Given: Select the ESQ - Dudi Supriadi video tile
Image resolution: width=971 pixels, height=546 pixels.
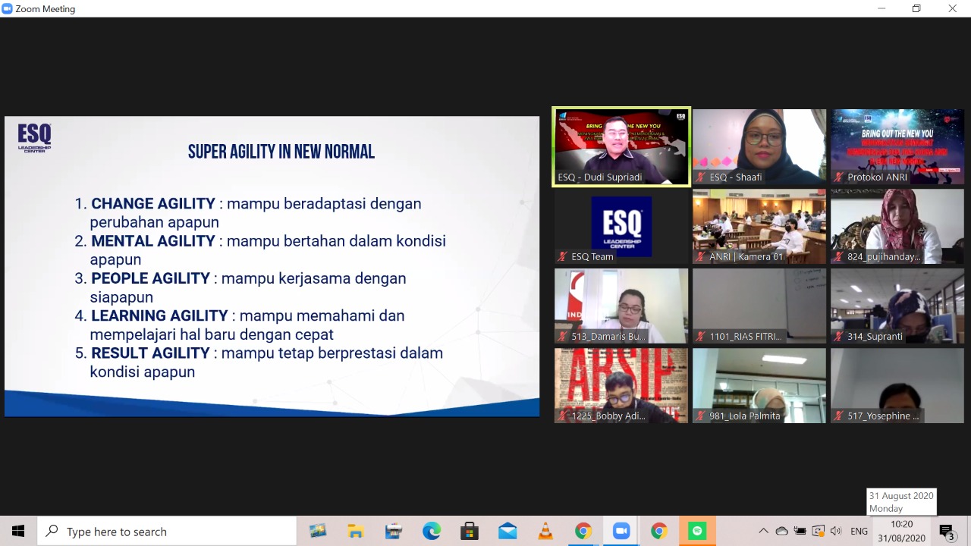Looking at the screenshot, I should [x=621, y=146].
